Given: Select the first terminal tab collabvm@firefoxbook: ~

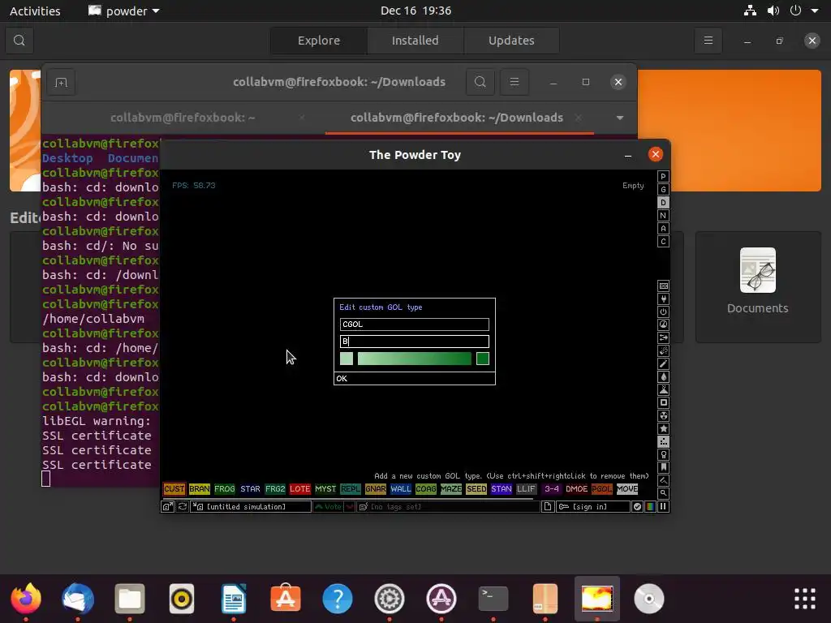Looking at the screenshot, I should [183, 118].
